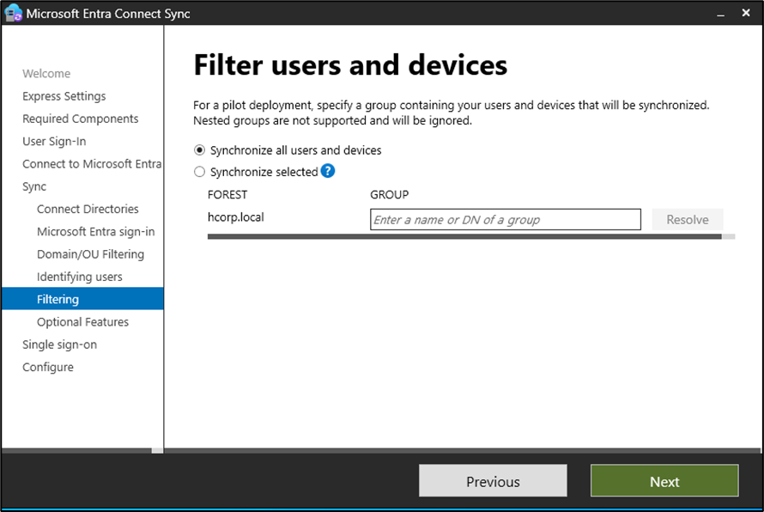Click the blue help icon beside Synchronize selected

327,171
